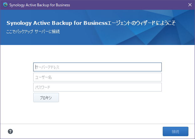Click the Synology Active Backup title bar icon
This screenshot has height=139, width=195.
coord(5,5)
